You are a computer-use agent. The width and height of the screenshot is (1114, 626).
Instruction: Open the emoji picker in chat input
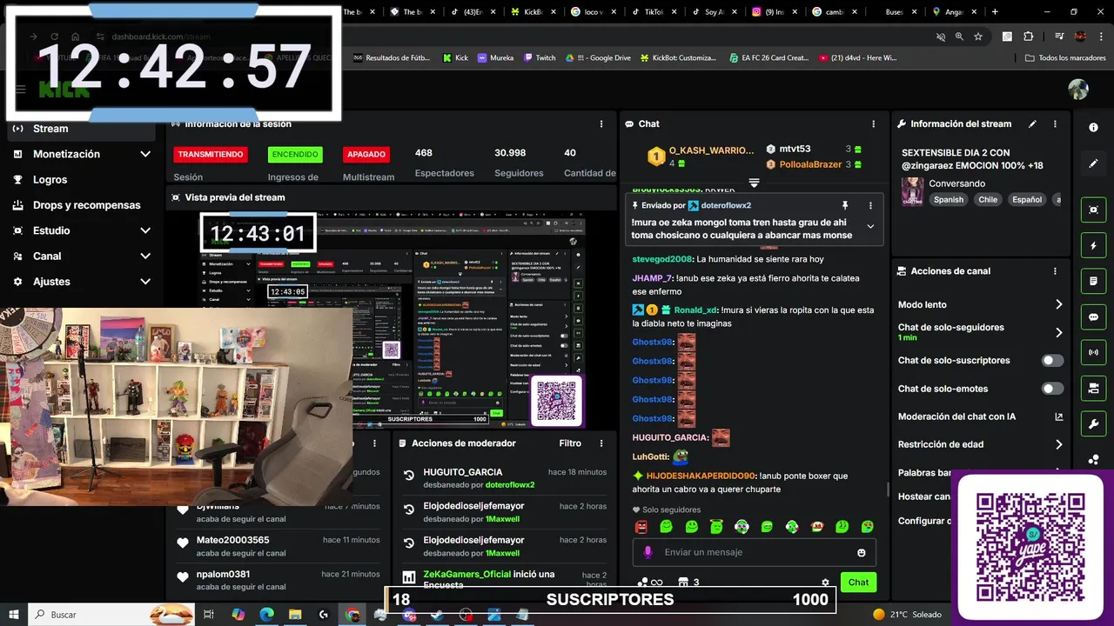pyautogui.click(x=862, y=553)
